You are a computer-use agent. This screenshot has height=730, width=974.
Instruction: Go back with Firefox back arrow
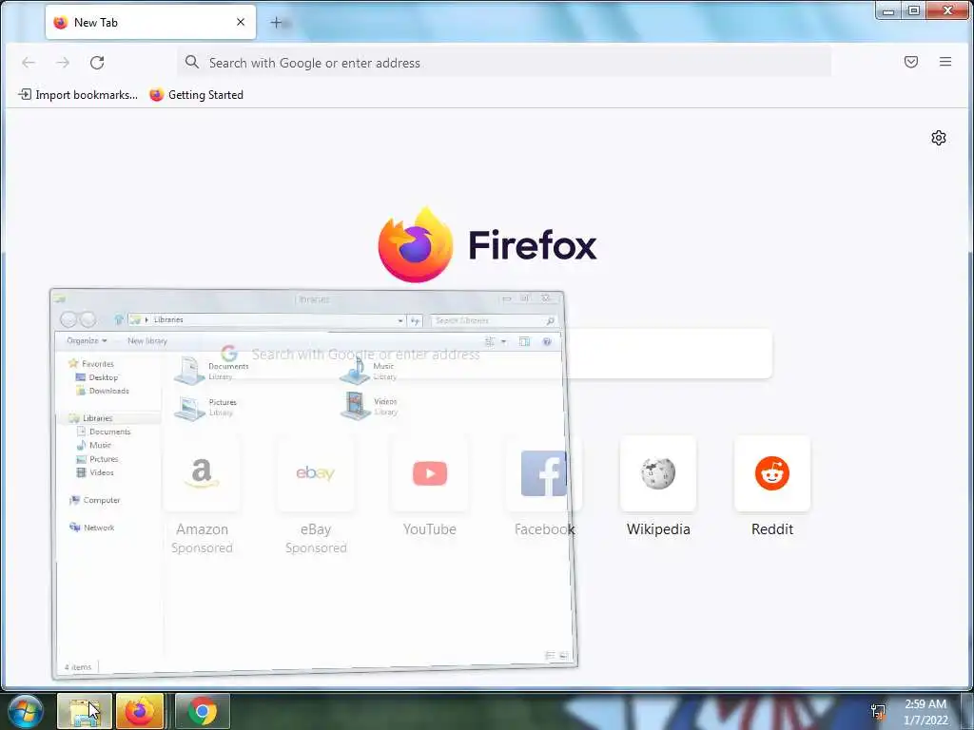tap(29, 63)
